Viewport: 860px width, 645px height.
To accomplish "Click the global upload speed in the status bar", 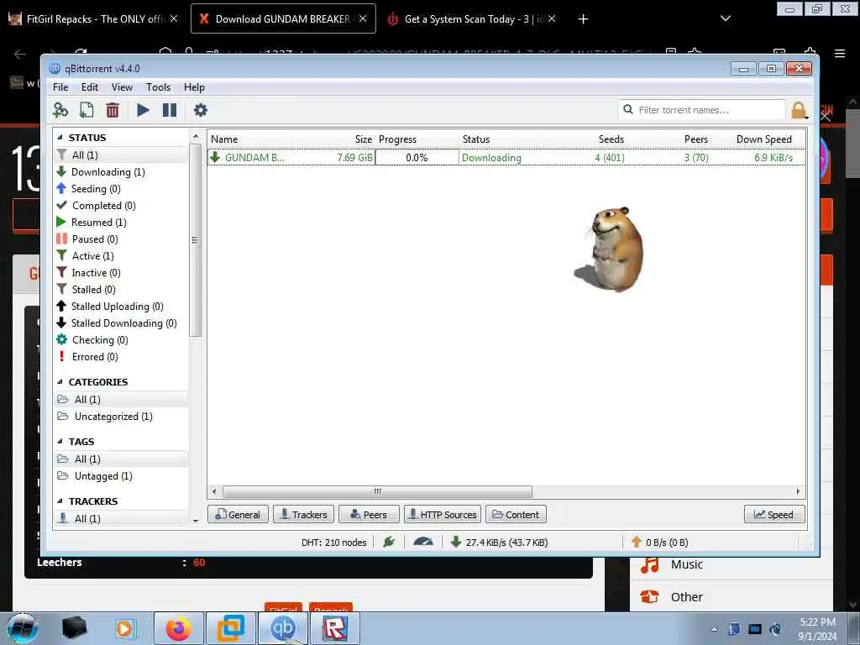I will 661,543.
